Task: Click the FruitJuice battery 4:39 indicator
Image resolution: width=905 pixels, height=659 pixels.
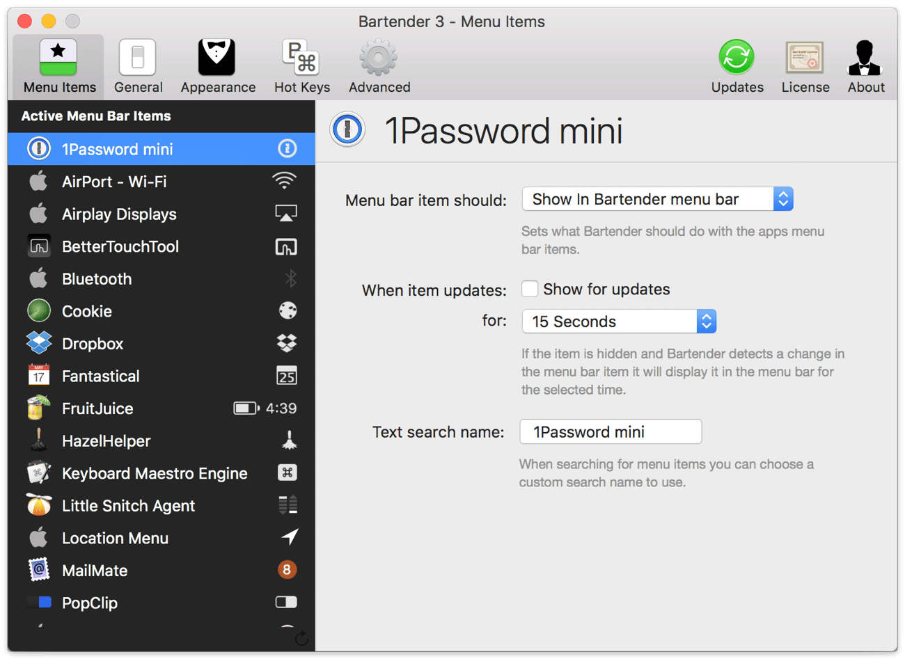Action: click(265, 408)
